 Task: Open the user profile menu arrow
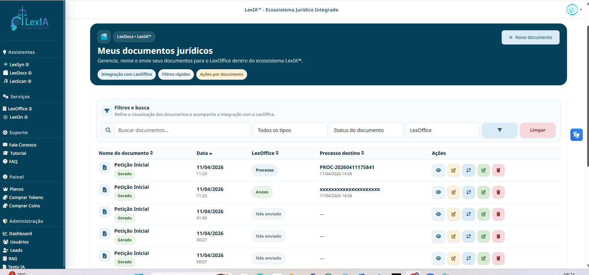tap(581, 10)
